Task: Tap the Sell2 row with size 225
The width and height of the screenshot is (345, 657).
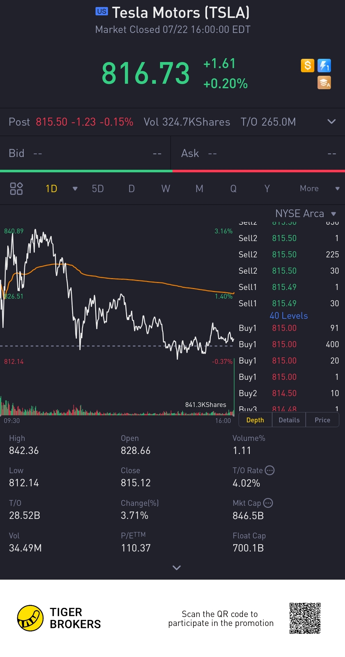Action: (289, 254)
